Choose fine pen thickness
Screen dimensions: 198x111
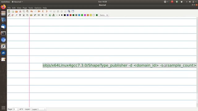57,15
